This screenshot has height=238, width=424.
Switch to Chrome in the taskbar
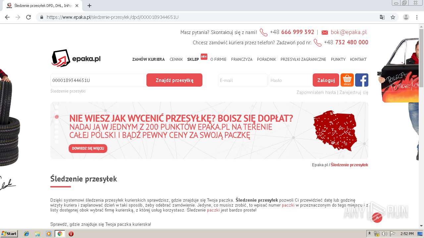(x=60, y=234)
